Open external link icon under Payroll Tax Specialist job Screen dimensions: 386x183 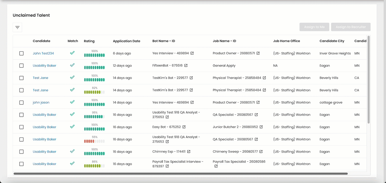(x=216, y=166)
